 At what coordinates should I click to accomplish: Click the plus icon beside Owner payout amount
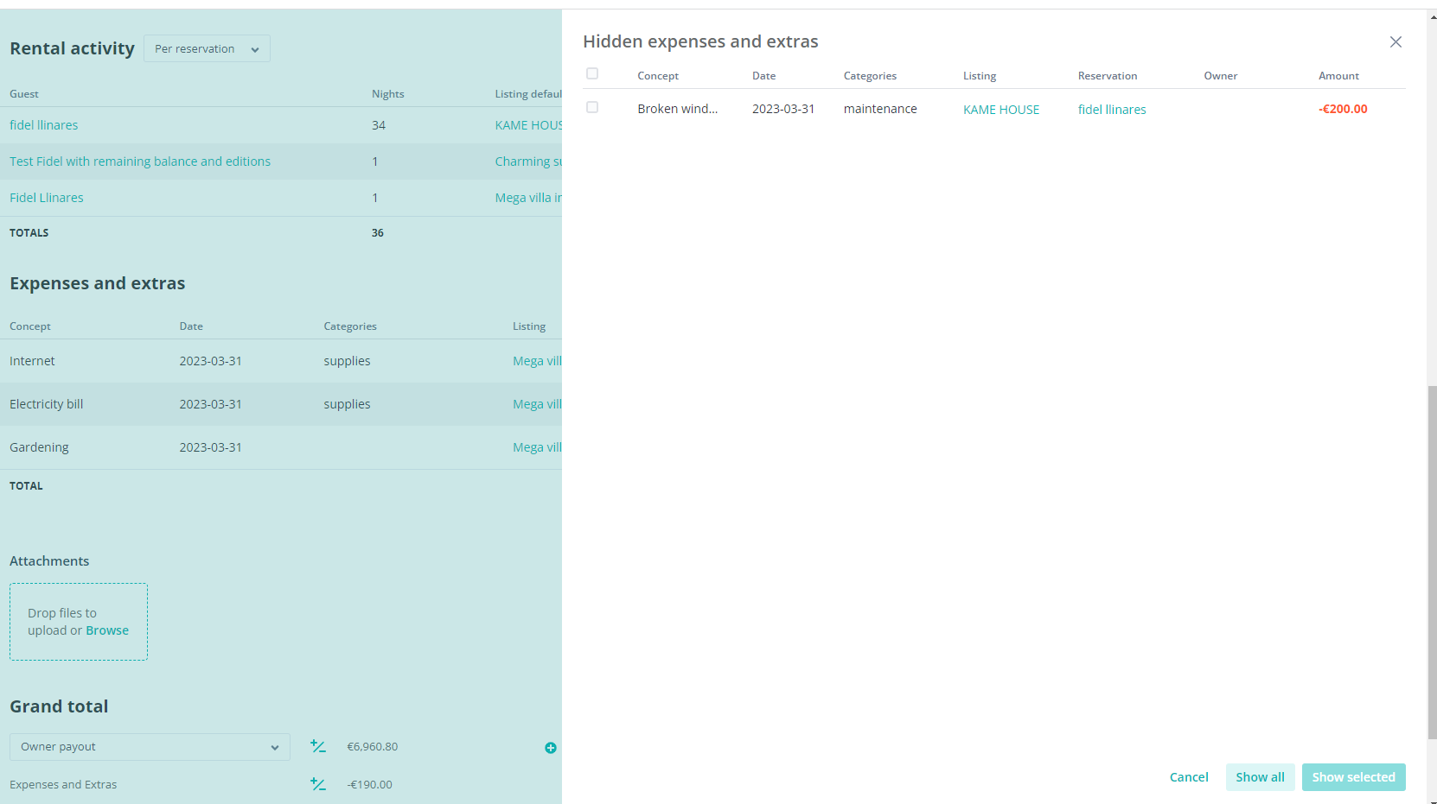click(551, 748)
